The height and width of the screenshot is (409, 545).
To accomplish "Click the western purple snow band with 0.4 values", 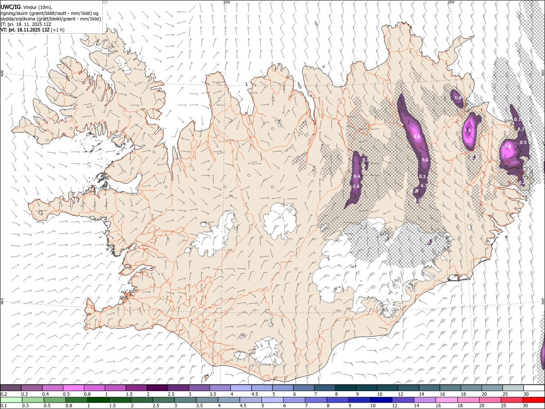I will click(357, 179).
